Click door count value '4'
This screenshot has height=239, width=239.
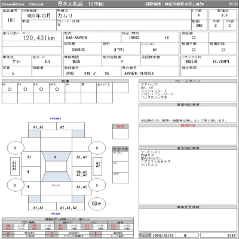[x=198, y=15]
